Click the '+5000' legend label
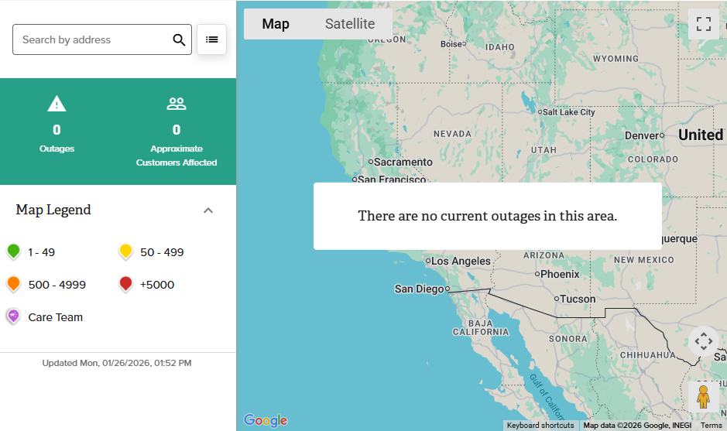This screenshot has height=431, width=727. [x=157, y=285]
